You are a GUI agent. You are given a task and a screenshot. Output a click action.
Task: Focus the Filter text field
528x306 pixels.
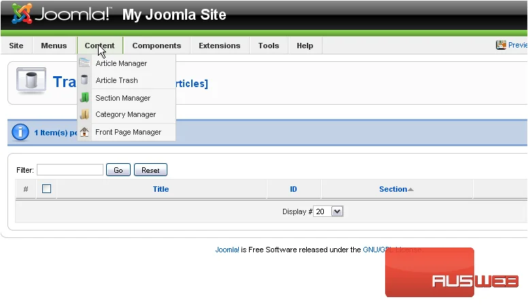click(70, 170)
